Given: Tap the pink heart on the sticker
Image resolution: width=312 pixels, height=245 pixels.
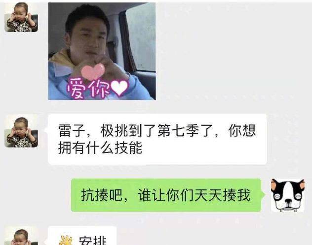Looking at the screenshot, I should 93,71.
